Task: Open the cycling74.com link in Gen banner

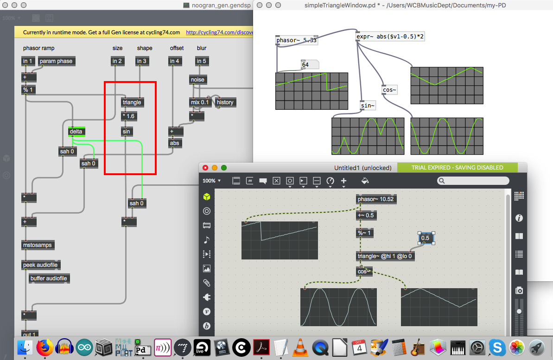Action: (x=219, y=32)
